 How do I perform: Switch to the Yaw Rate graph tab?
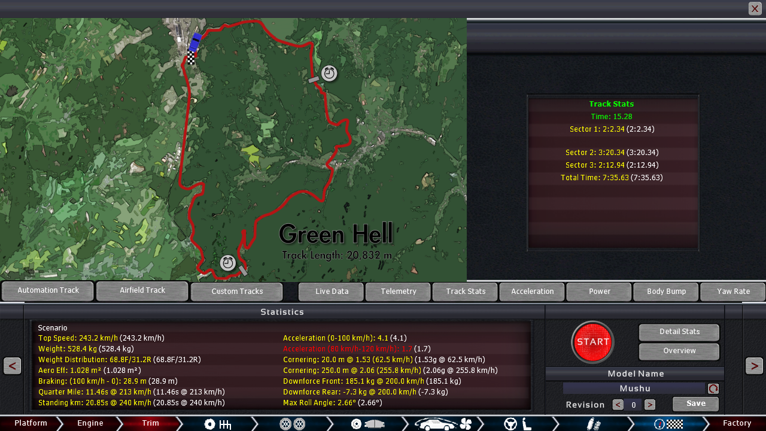[x=733, y=292]
